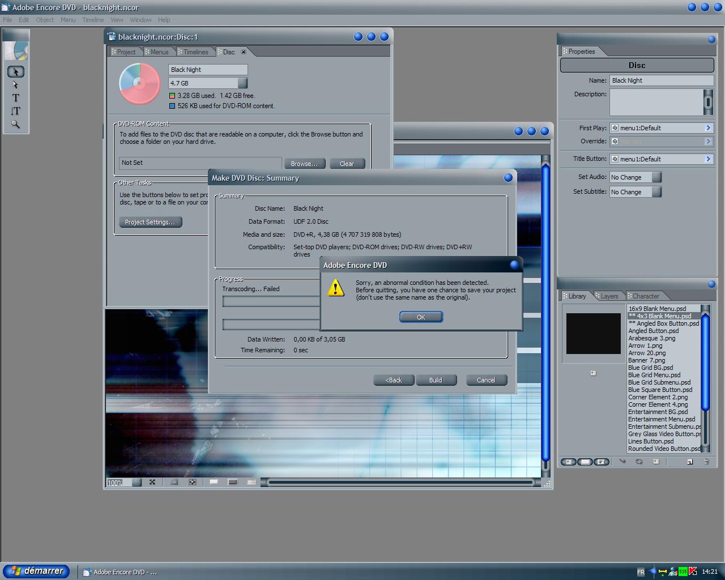This screenshot has height=580, width=725.
Task: Toggle safe area display in menu editor
Action: point(174,482)
